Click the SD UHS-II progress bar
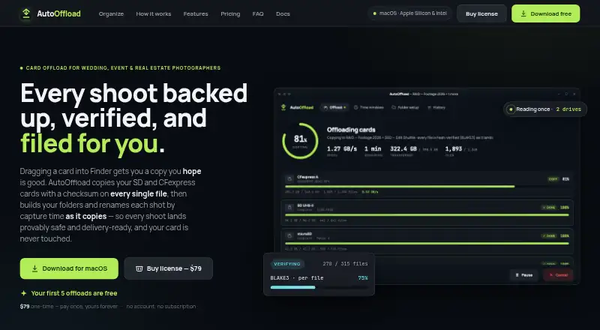This screenshot has height=330, width=600. coord(427,214)
